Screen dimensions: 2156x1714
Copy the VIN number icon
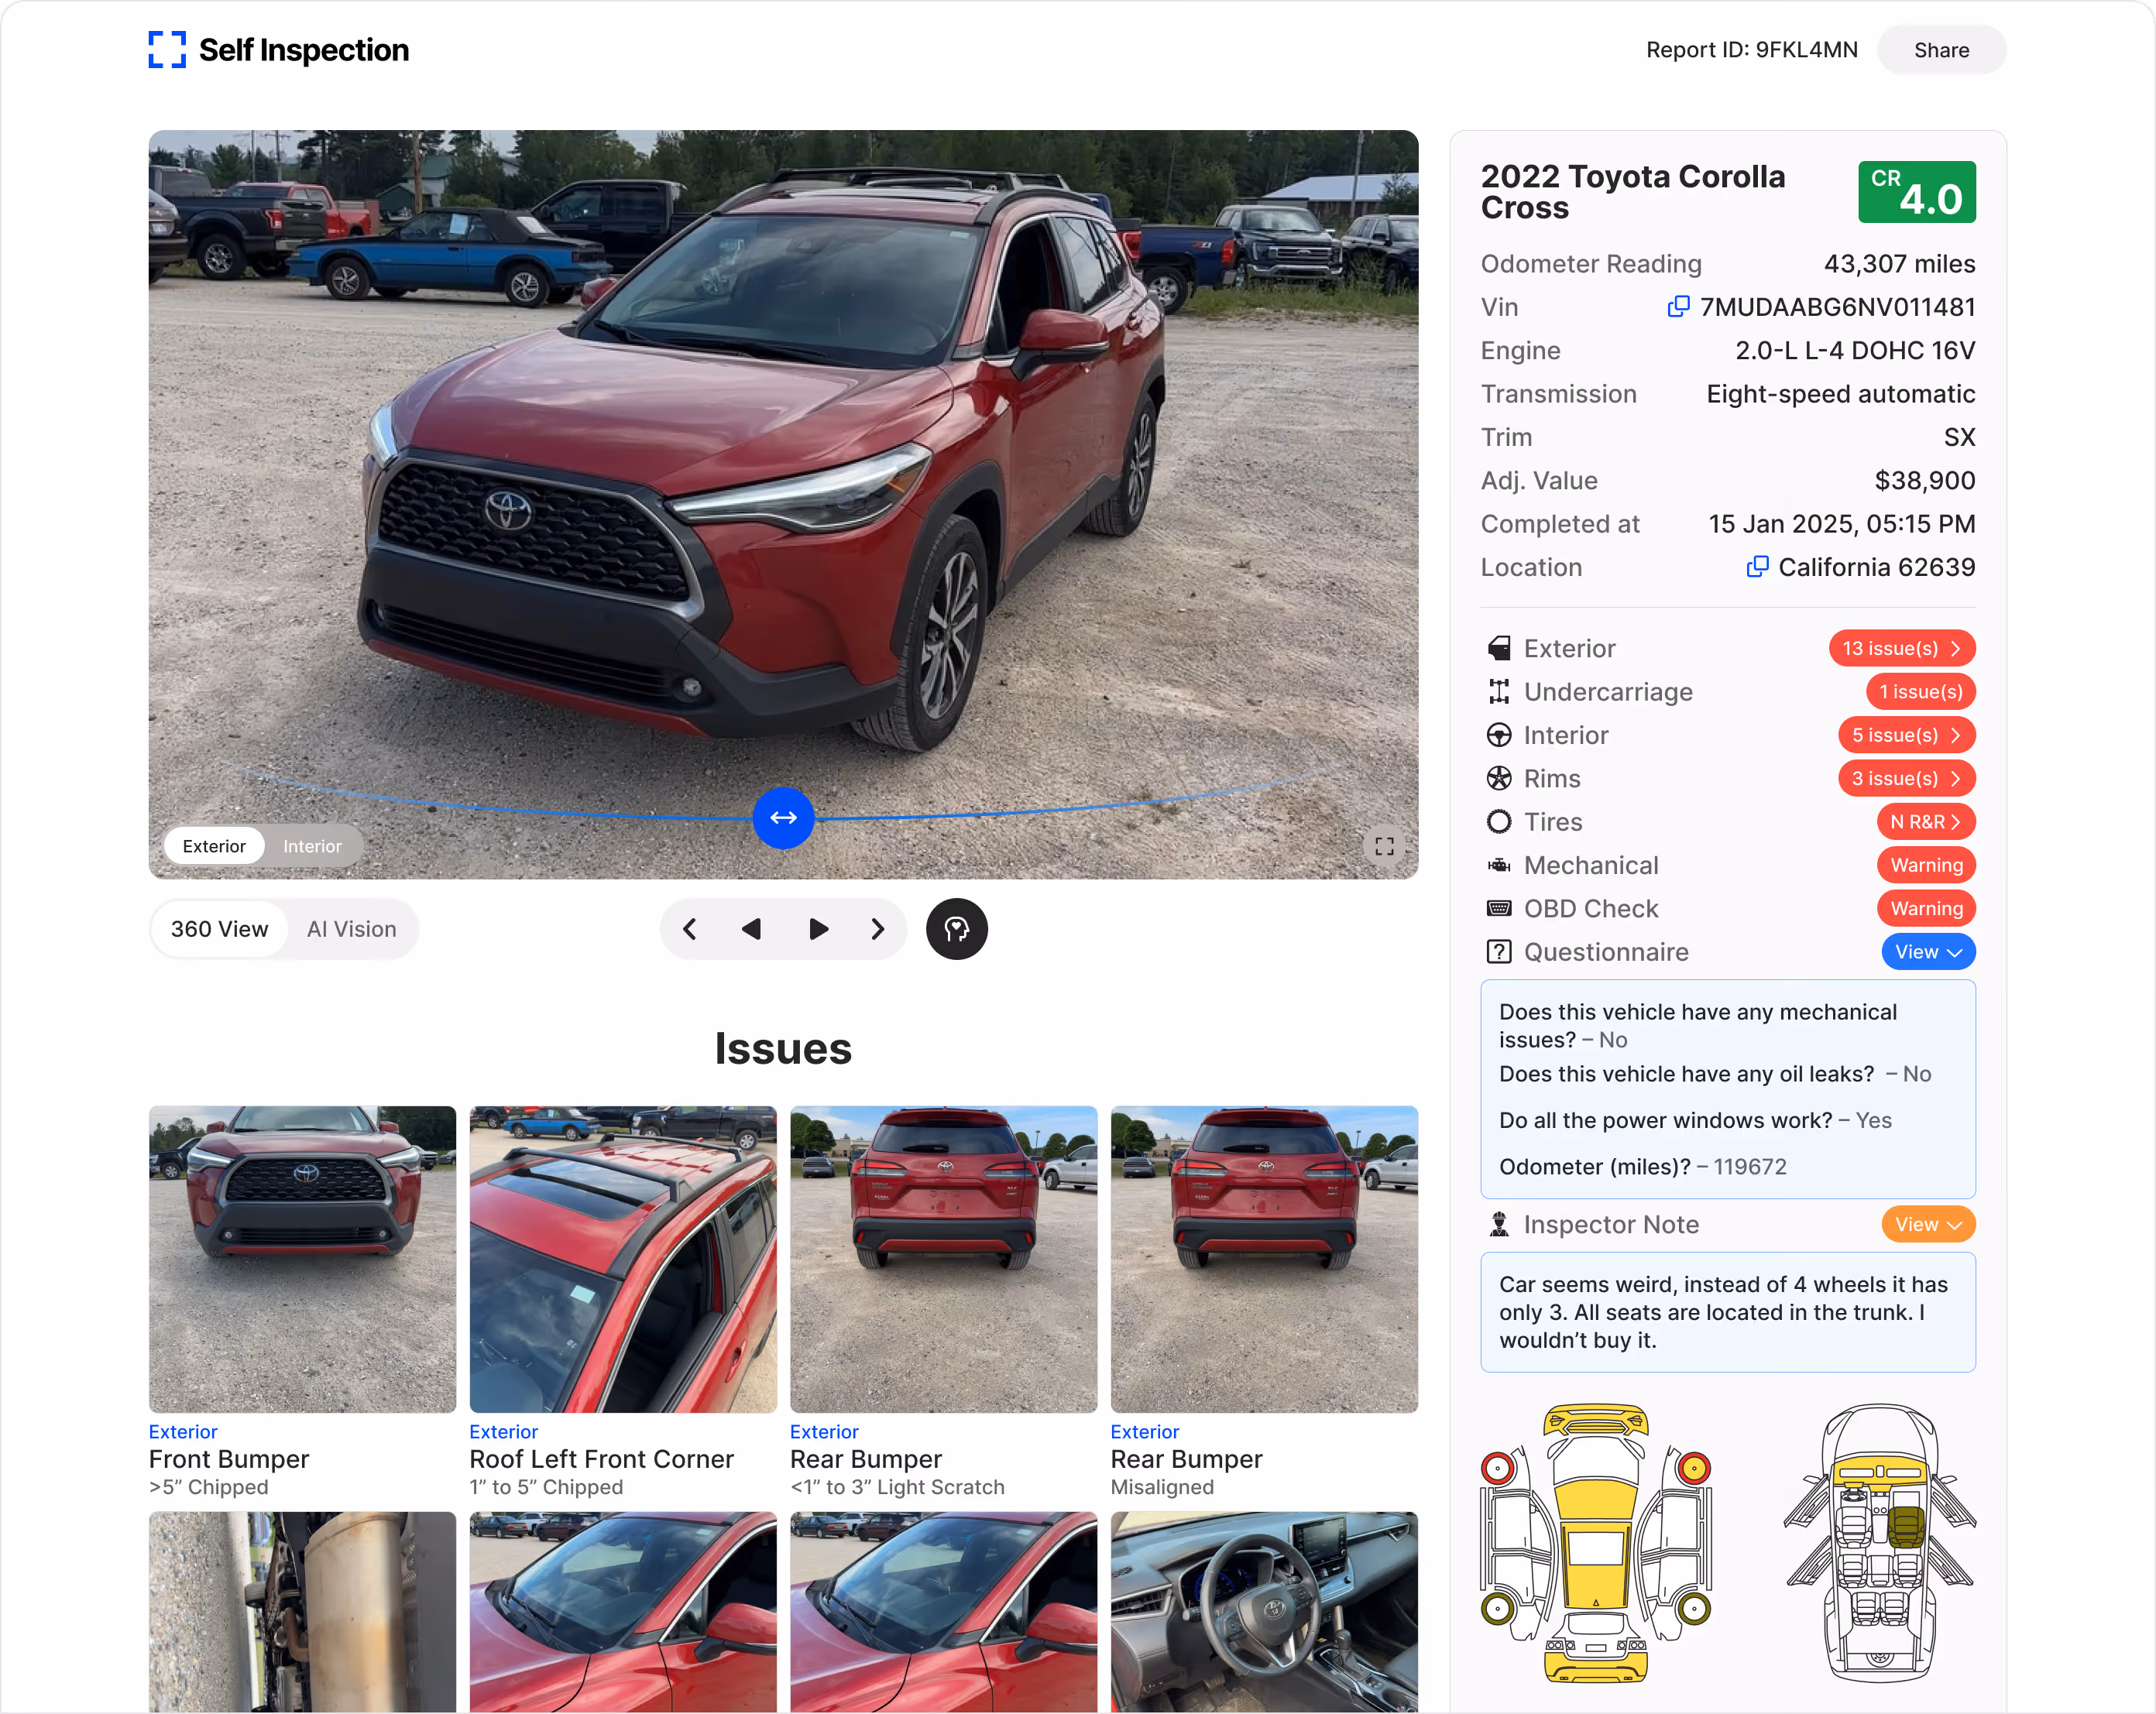point(1678,307)
